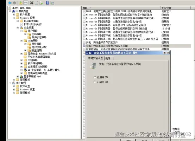The width and height of the screenshot is (195, 141).
Task: Expand the 公钥策略 node
Action: 21,60
